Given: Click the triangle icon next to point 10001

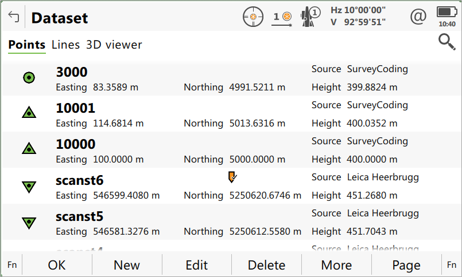Looking at the screenshot, I should click(29, 113).
